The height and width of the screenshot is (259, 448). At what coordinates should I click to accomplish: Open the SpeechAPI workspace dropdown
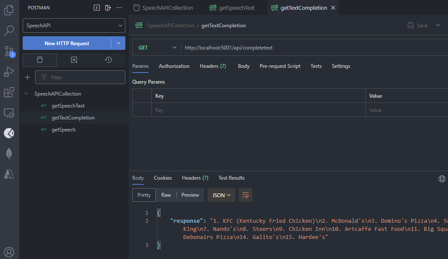click(x=74, y=26)
